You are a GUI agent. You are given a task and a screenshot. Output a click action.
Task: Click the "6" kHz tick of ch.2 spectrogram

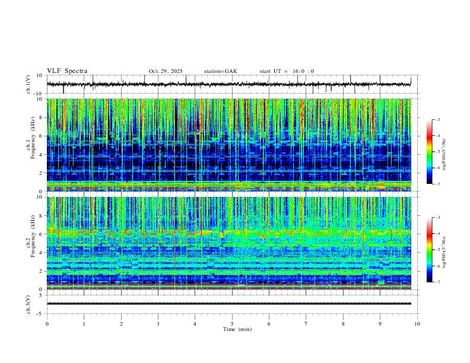click(x=41, y=234)
